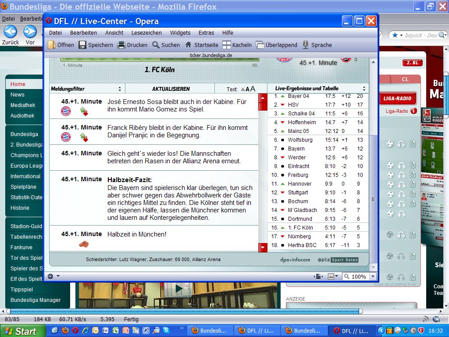Click the Sprache microphone icon
The height and width of the screenshot is (337, 449).
306,45
